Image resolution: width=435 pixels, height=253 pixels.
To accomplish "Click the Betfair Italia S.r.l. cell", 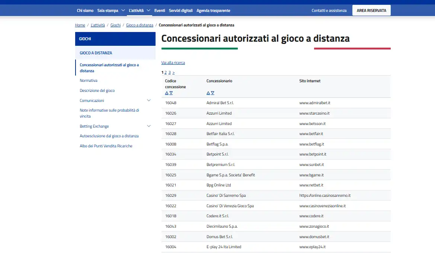I will click(x=221, y=134).
